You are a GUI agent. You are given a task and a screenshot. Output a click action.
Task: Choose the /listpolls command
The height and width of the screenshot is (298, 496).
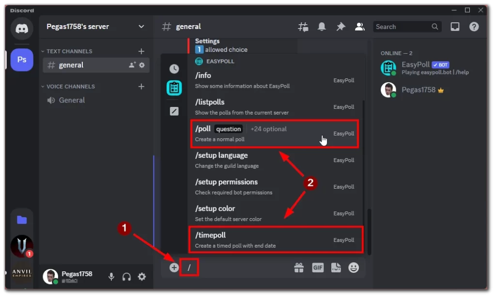pos(275,107)
